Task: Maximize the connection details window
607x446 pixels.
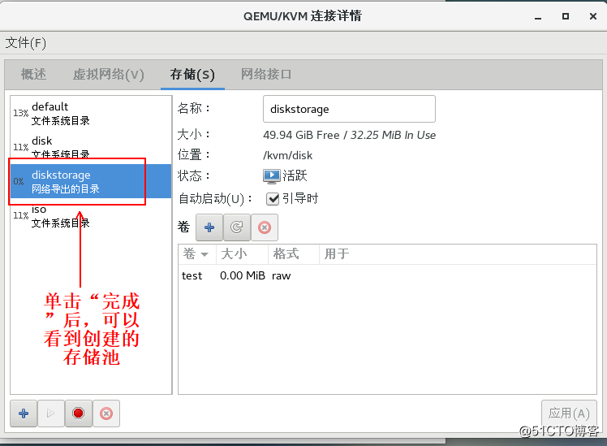Action: pos(565,16)
